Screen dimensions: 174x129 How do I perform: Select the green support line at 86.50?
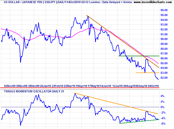pyautogui.click(x=139, y=56)
